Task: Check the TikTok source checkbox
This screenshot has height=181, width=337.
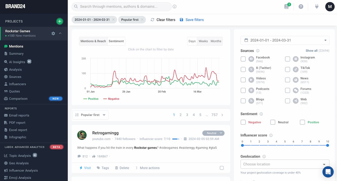Action: tap(288, 69)
